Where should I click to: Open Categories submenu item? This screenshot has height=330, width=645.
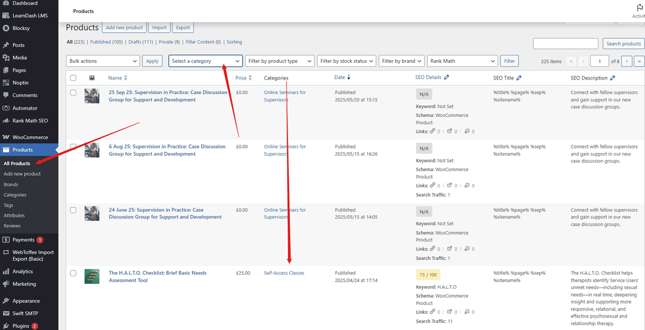[x=15, y=195]
